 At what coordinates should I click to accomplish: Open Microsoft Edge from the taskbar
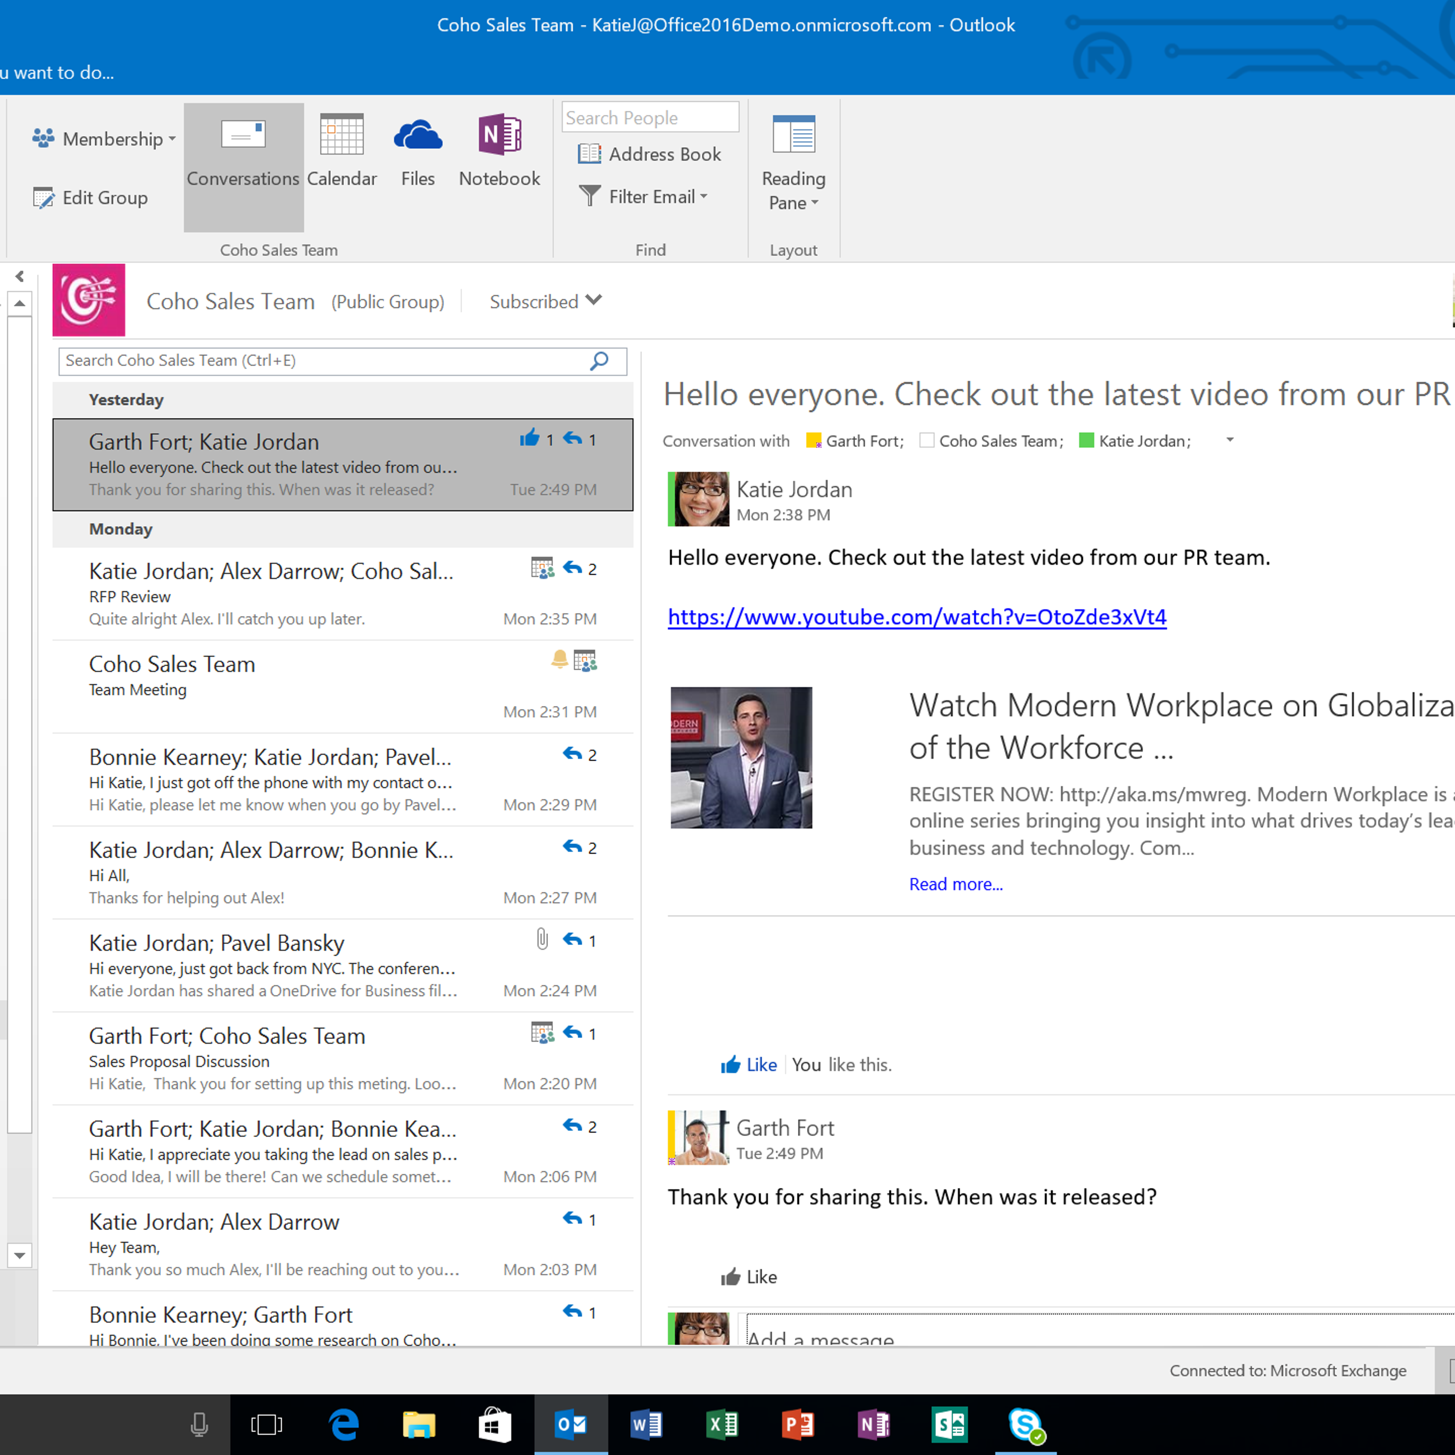(344, 1424)
